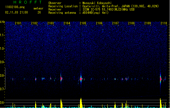This screenshot has width=170, height=108.
Task: Click the HROFFT title text
Action: (28, 2)
